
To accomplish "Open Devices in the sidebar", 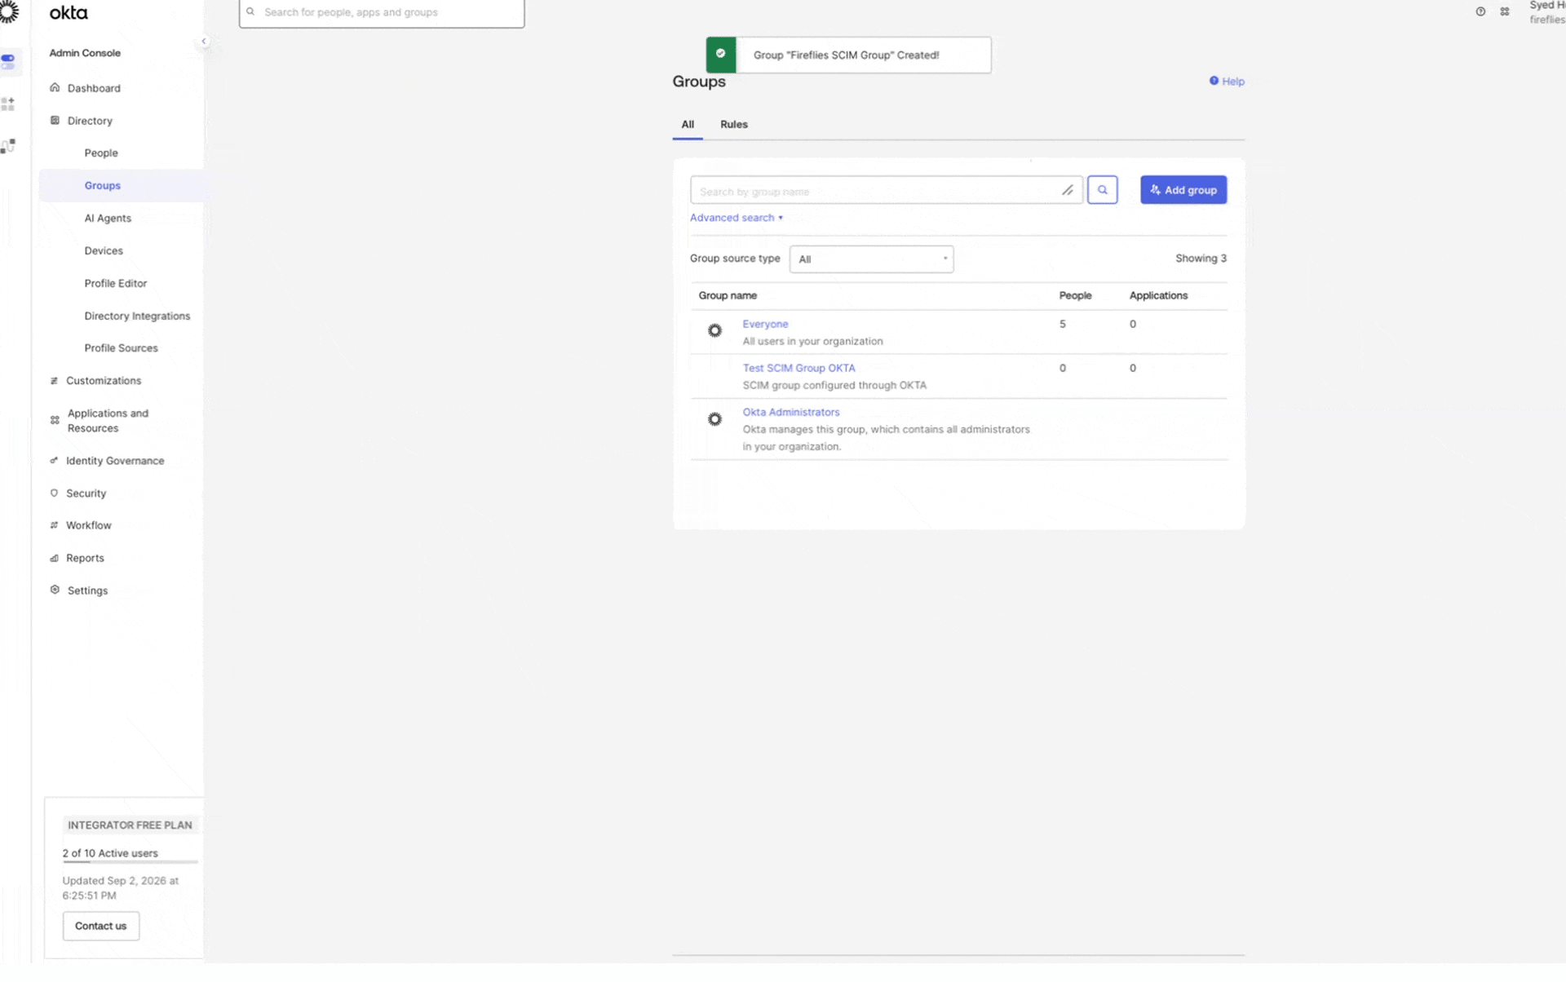I will pyautogui.click(x=104, y=251).
